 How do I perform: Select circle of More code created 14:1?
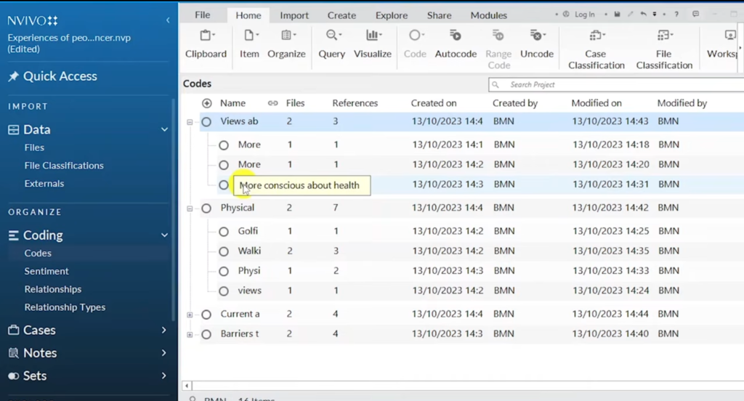224,145
